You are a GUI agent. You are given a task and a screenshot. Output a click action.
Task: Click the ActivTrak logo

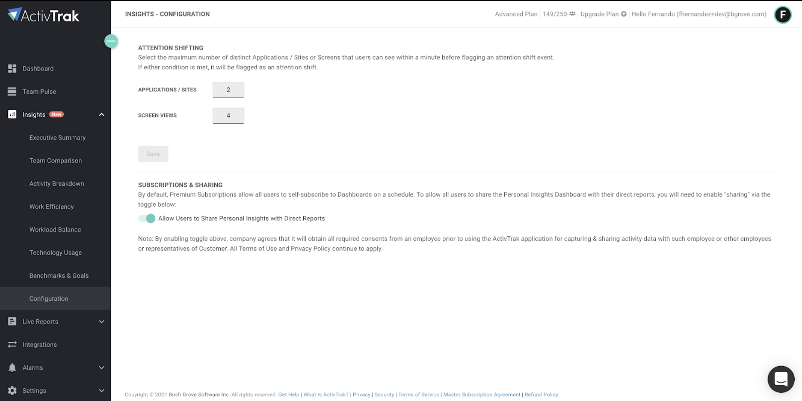43,15
